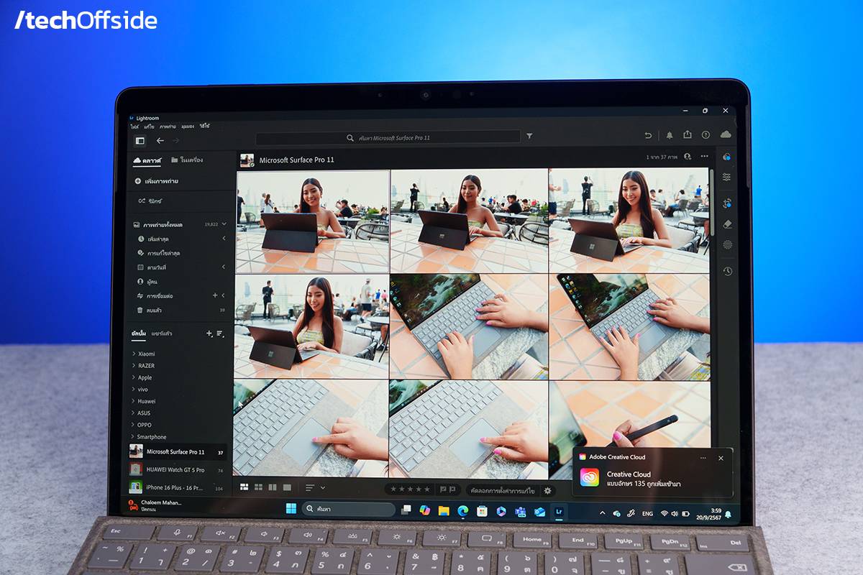Screen dimensions: 863x575
Task: Open the help question mark icon
Action: click(x=706, y=134)
